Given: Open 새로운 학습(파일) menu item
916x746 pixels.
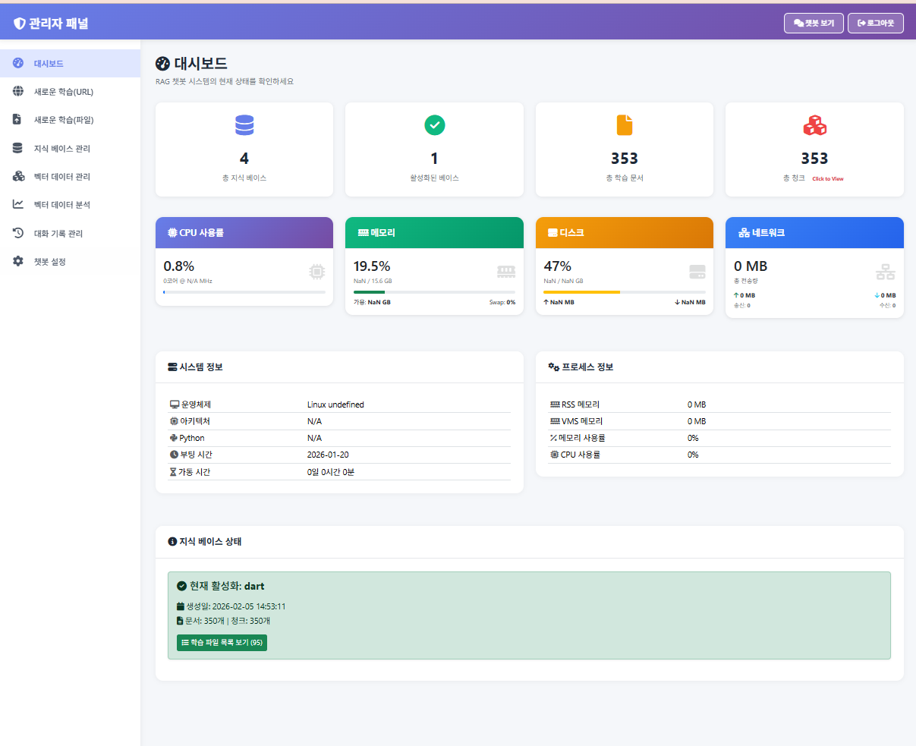Looking at the screenshot, I should pos(70,119).
